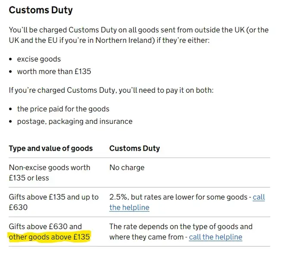Click the 'Type and value of goods' column header
Image resolution: width=283 pixels, height=259 pixels.
pyautogui.click(x=51, y=148)
